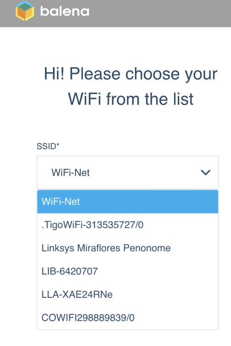Click the WiFi-Net text inside the select box
This screenshot has width=231, height=346.
(71, 173)
